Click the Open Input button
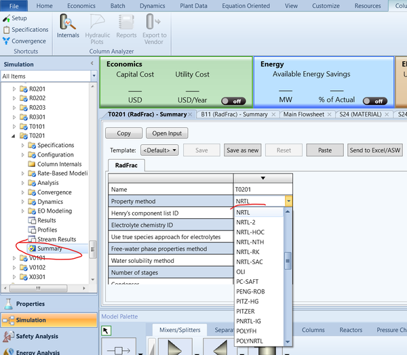Image resolution: width=407 pixels, height=355 pixels. pos(167,133)
